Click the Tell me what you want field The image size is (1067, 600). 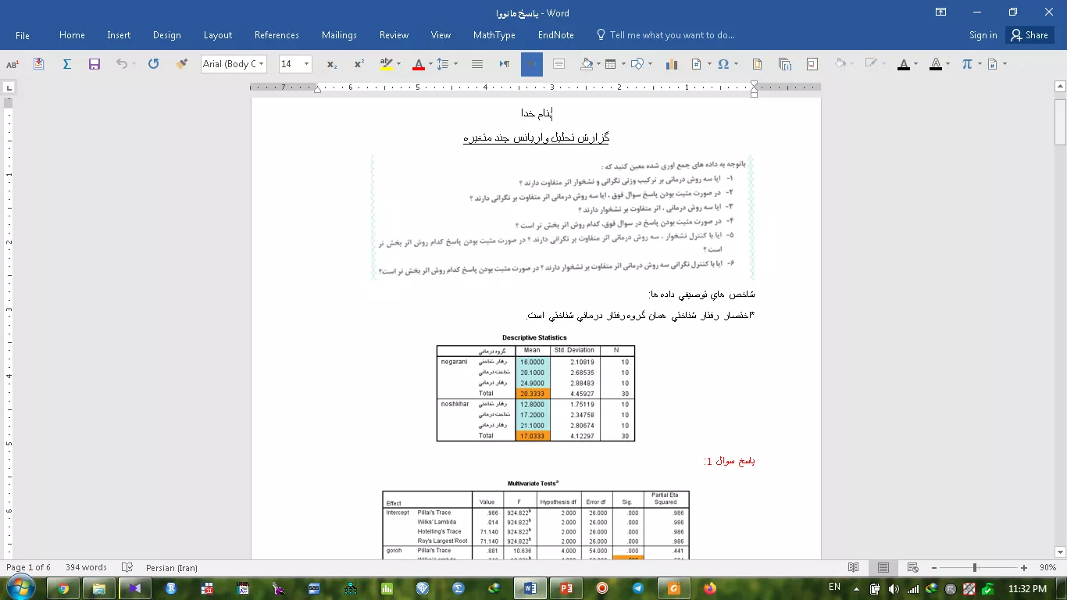pyautogui.click(x=672, y=35)
